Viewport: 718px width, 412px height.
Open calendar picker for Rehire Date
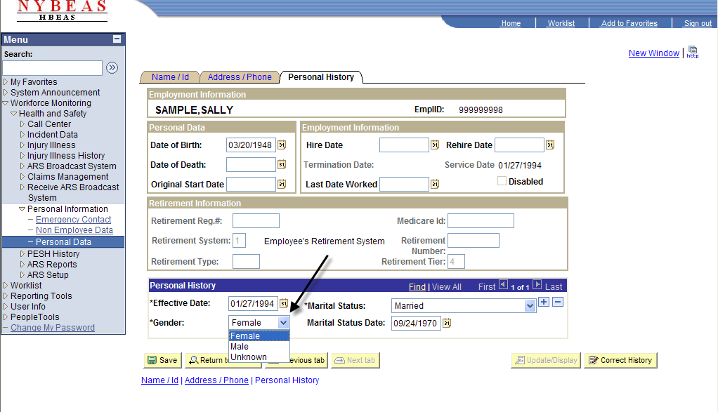550,145
